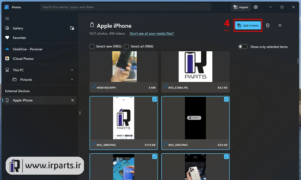The width and height of the screenshot is (301, 180).
Task: Open the hamburger navigation menu
Action: pos(7,18)
